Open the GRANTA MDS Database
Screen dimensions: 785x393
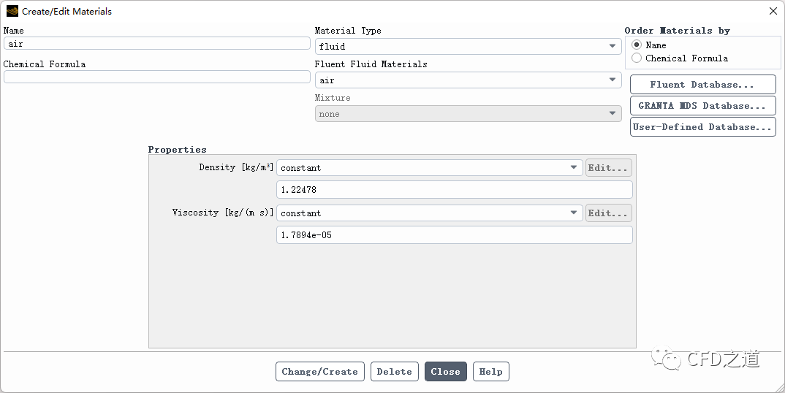(x=702, y=106)
